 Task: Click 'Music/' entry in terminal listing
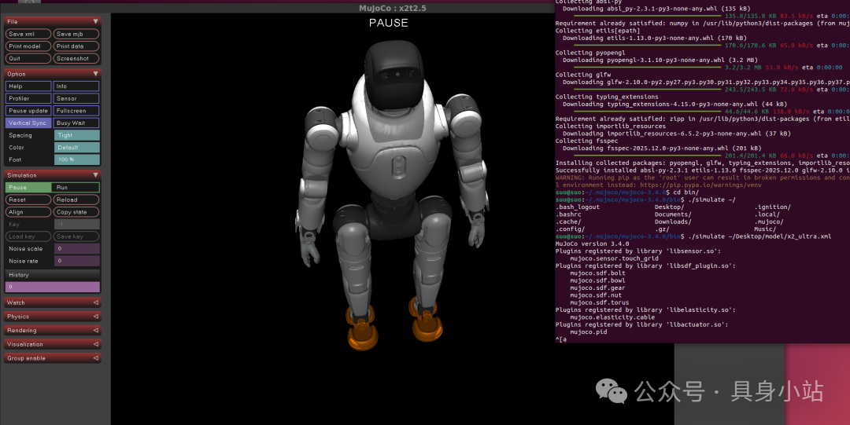tap(765, 229)
